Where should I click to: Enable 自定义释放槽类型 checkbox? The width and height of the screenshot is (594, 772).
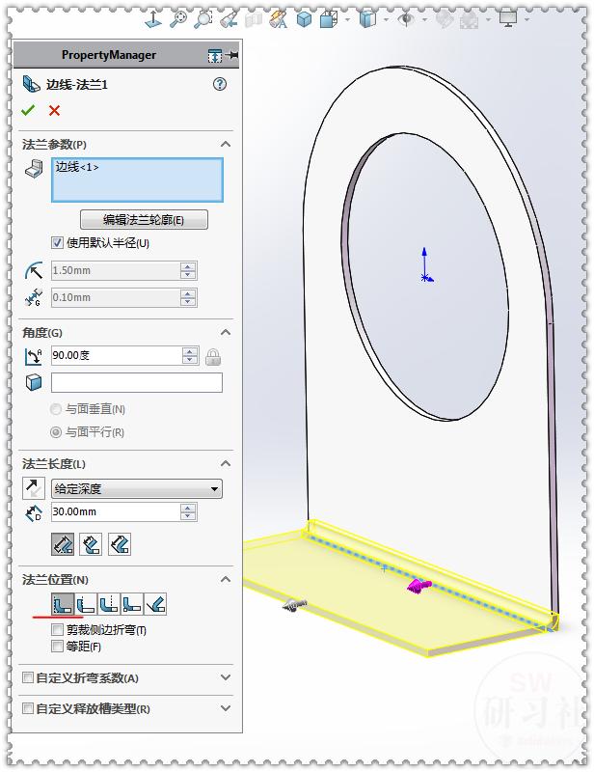(28, 708)
